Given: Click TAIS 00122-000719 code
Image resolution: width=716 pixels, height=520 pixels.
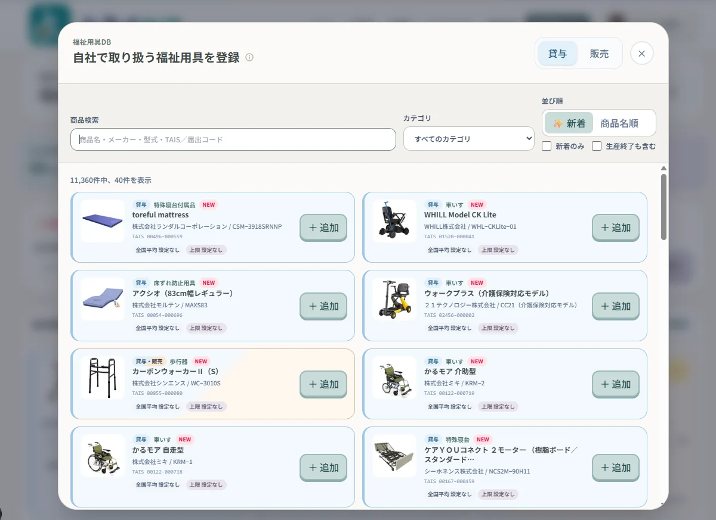Looking at the screenshot, I should click(x=449, y=393).
